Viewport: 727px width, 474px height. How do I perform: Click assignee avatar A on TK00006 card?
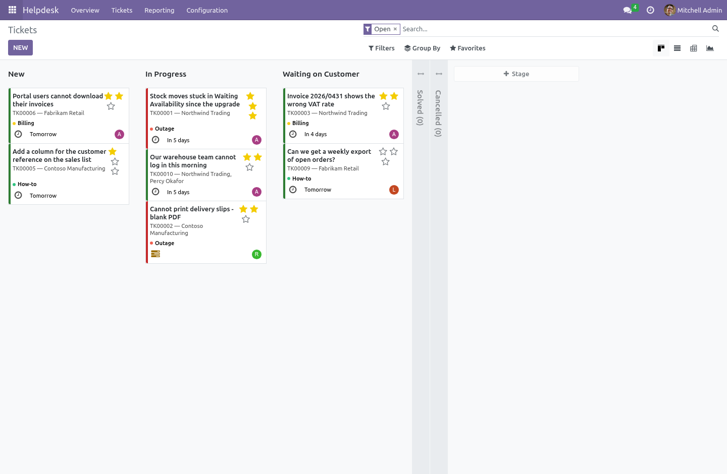coord(119,134)
